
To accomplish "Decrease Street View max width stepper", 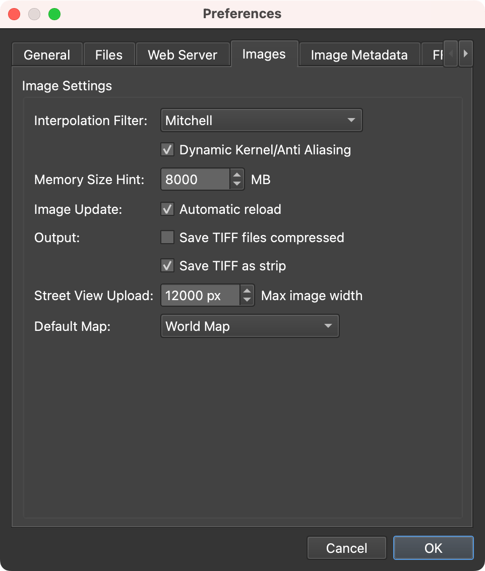I will coord(247,301).
